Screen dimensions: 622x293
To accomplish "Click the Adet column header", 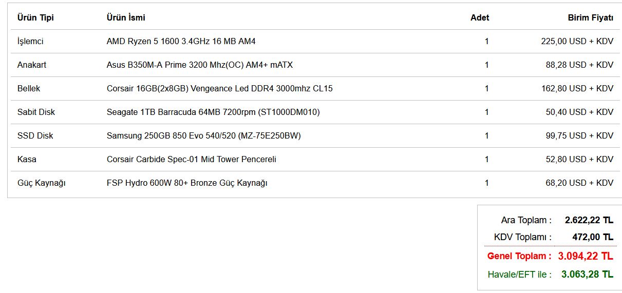I will 479,17.
